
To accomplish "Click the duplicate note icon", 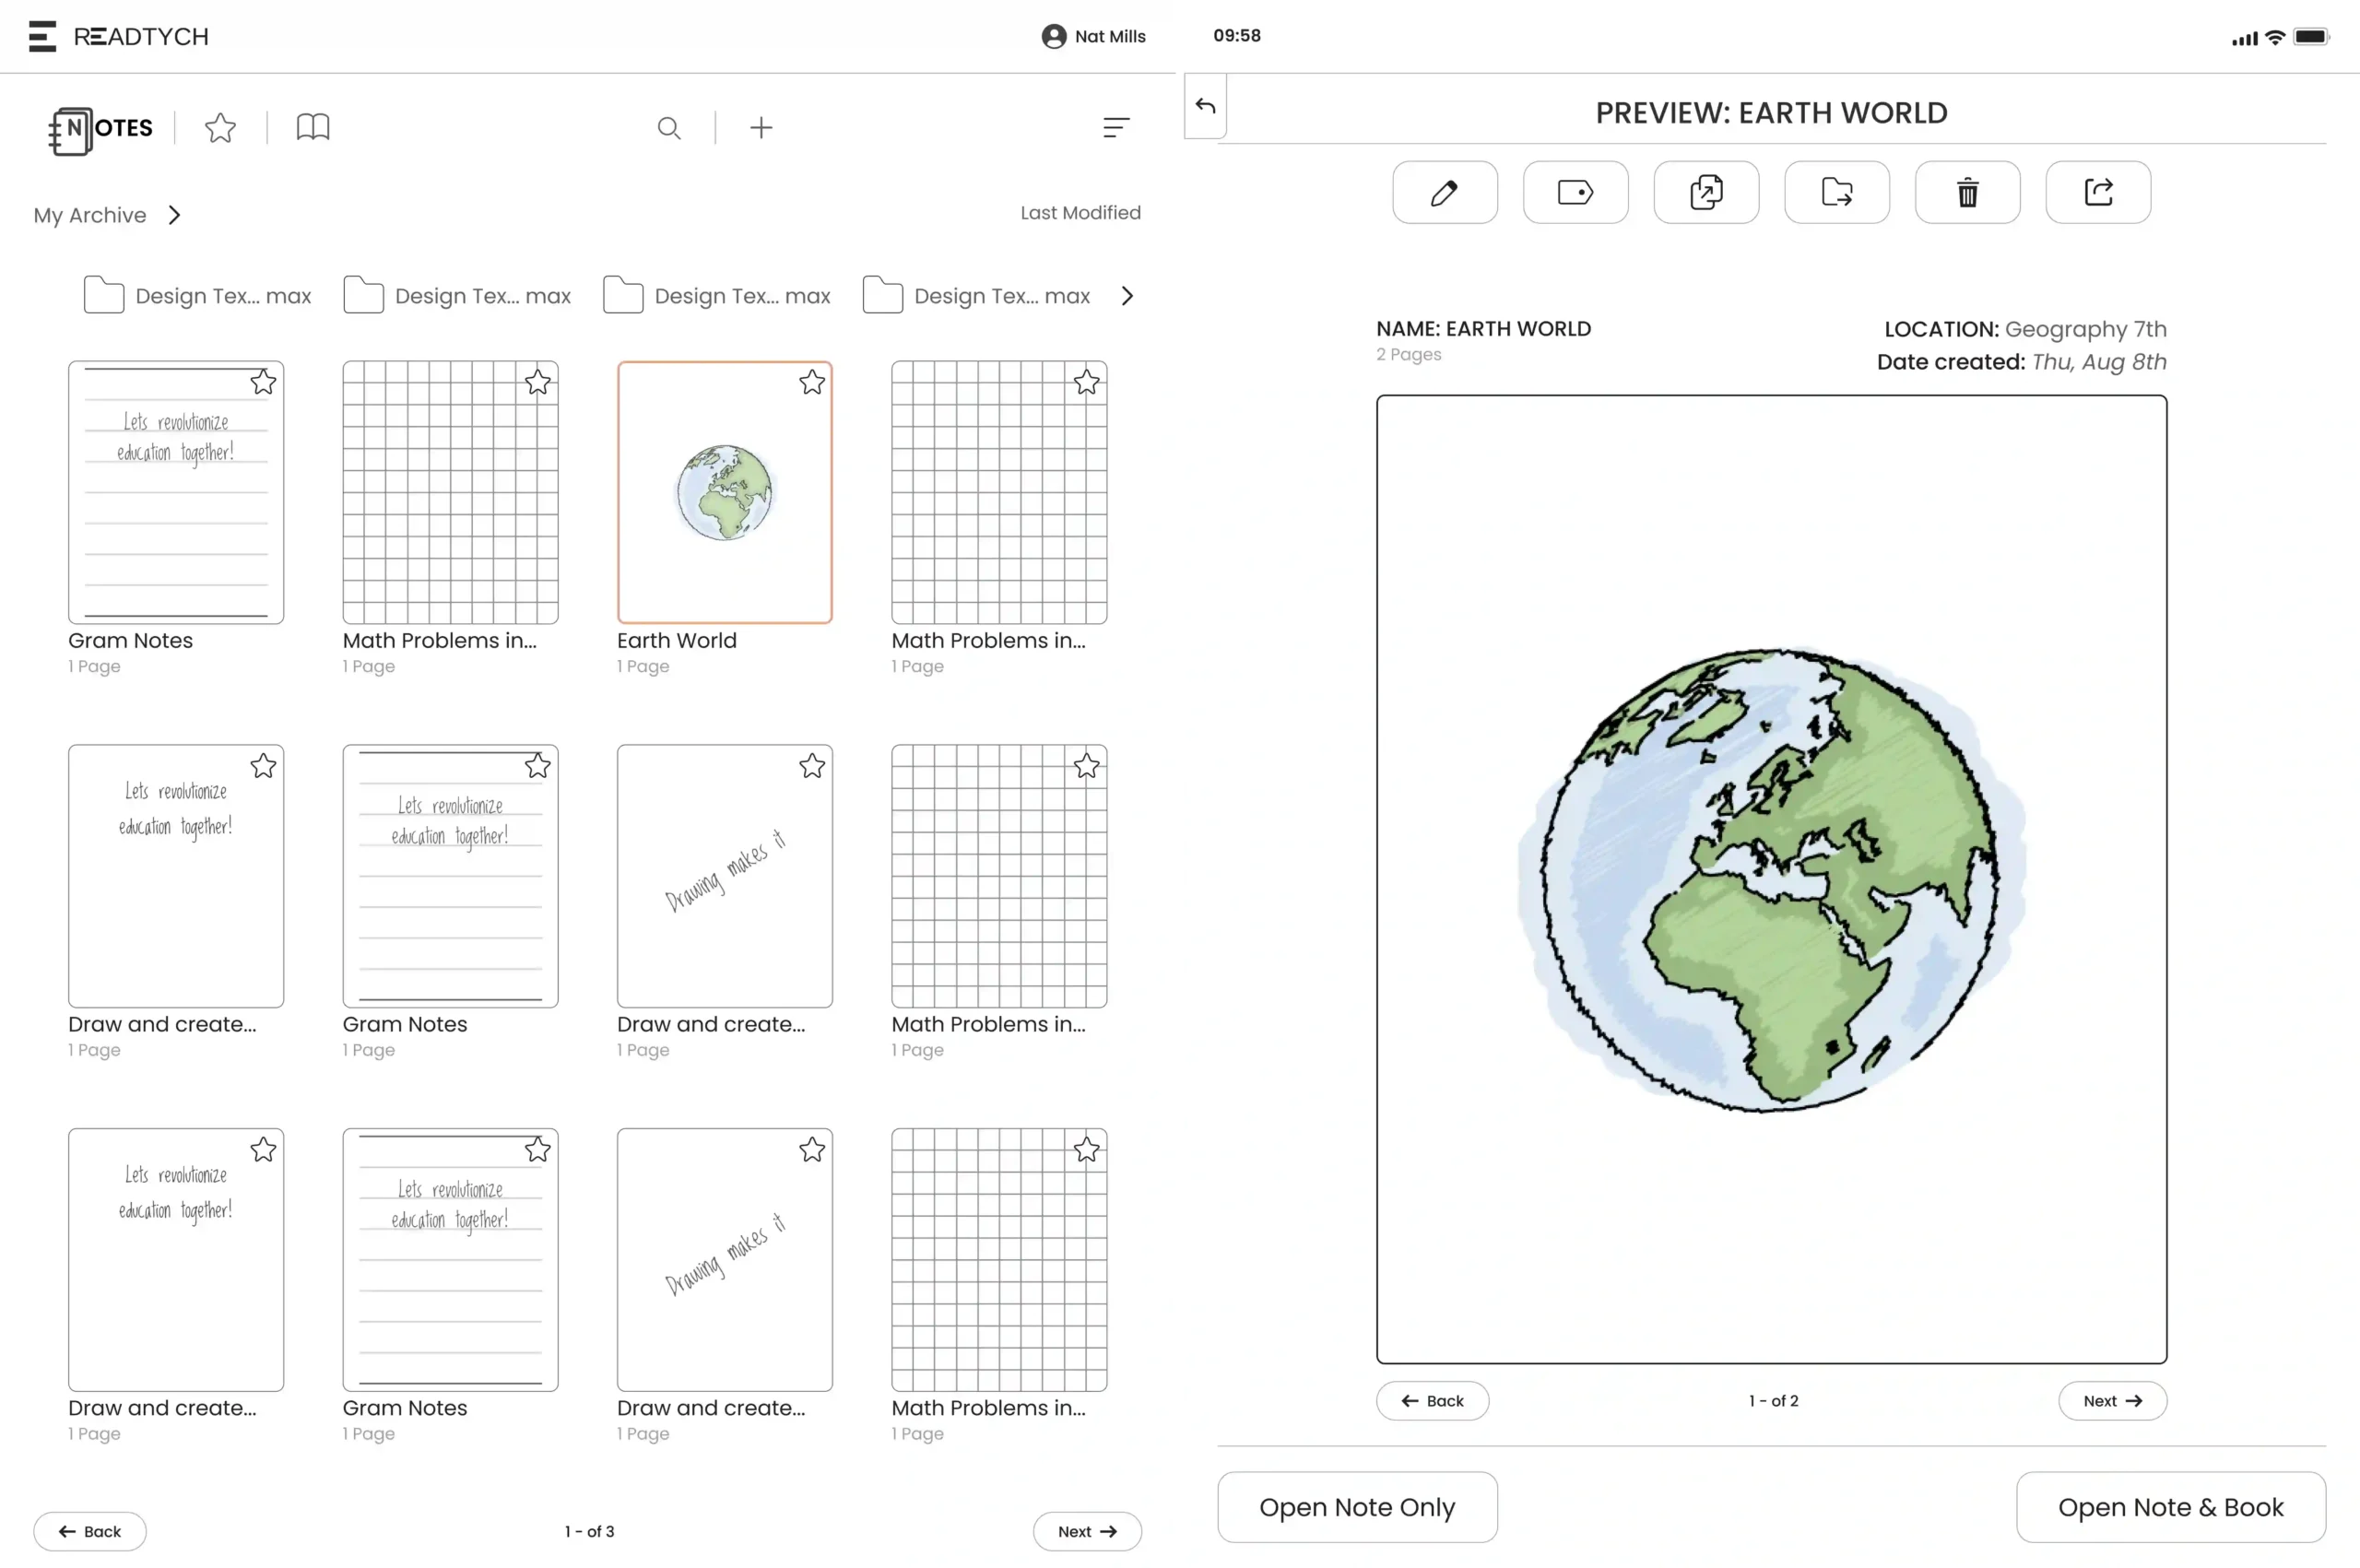I will pyautogui.click(x=1706, y=192).
